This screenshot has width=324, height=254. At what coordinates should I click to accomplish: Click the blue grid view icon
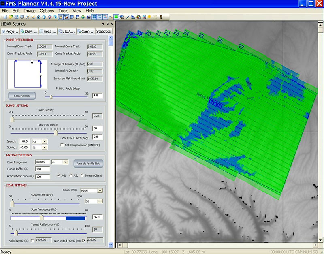[x=94, y=17]
